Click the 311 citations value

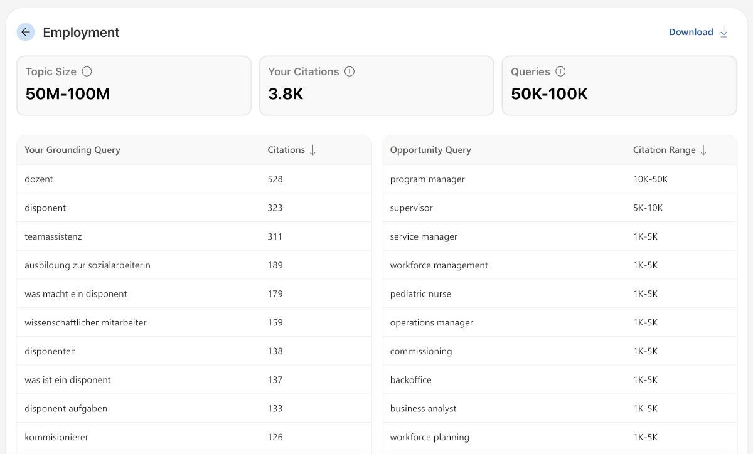pyautogui.click(x=275, y=236)
